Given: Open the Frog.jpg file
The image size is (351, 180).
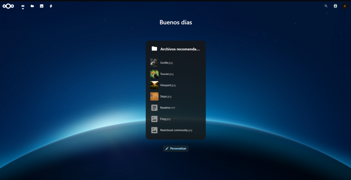Looking at the screenshot, I should 165,119.
